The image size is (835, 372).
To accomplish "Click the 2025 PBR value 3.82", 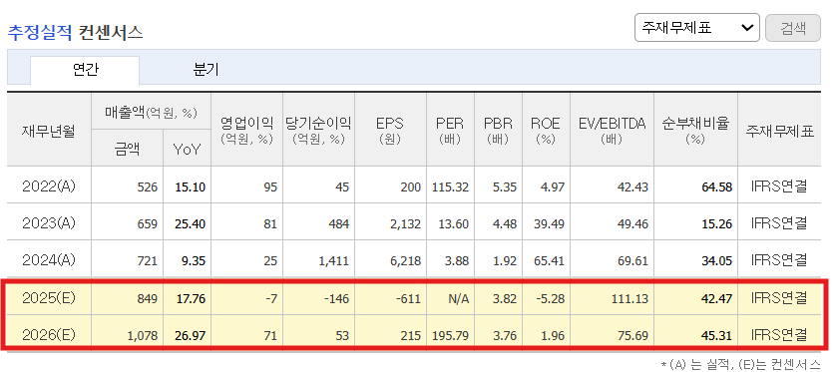I will (506, 299).
